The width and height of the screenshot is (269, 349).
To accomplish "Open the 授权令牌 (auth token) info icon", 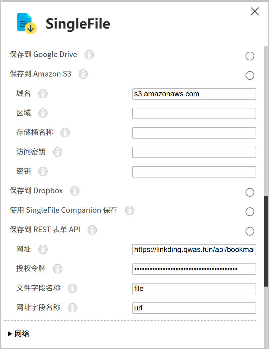I will [x=57, y=269].
